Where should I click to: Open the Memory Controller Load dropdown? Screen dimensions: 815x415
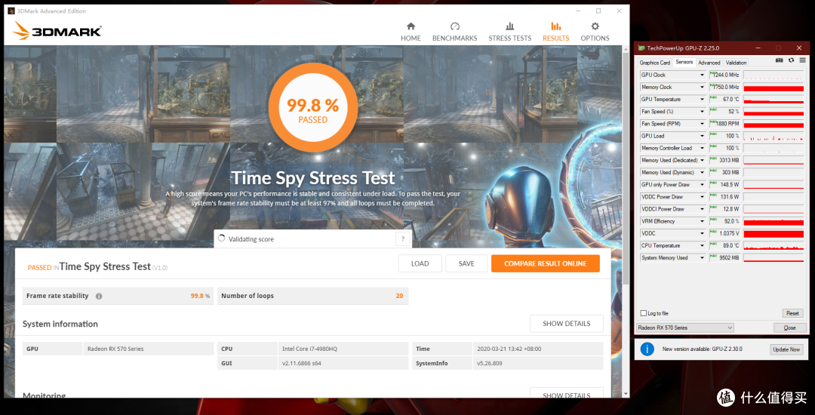pyautogui.click(x=703, y=148)
